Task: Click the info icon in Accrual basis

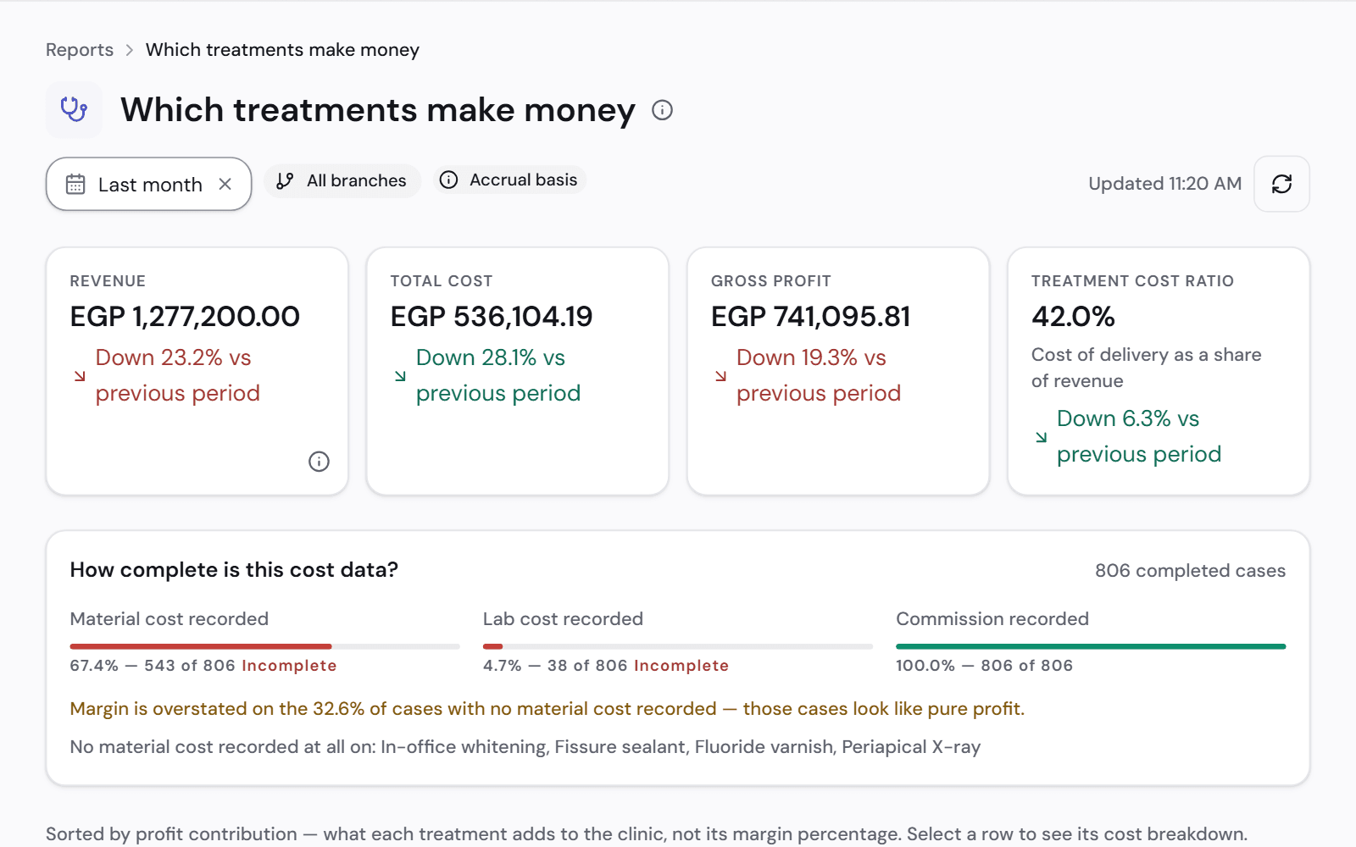Action: 449,180
